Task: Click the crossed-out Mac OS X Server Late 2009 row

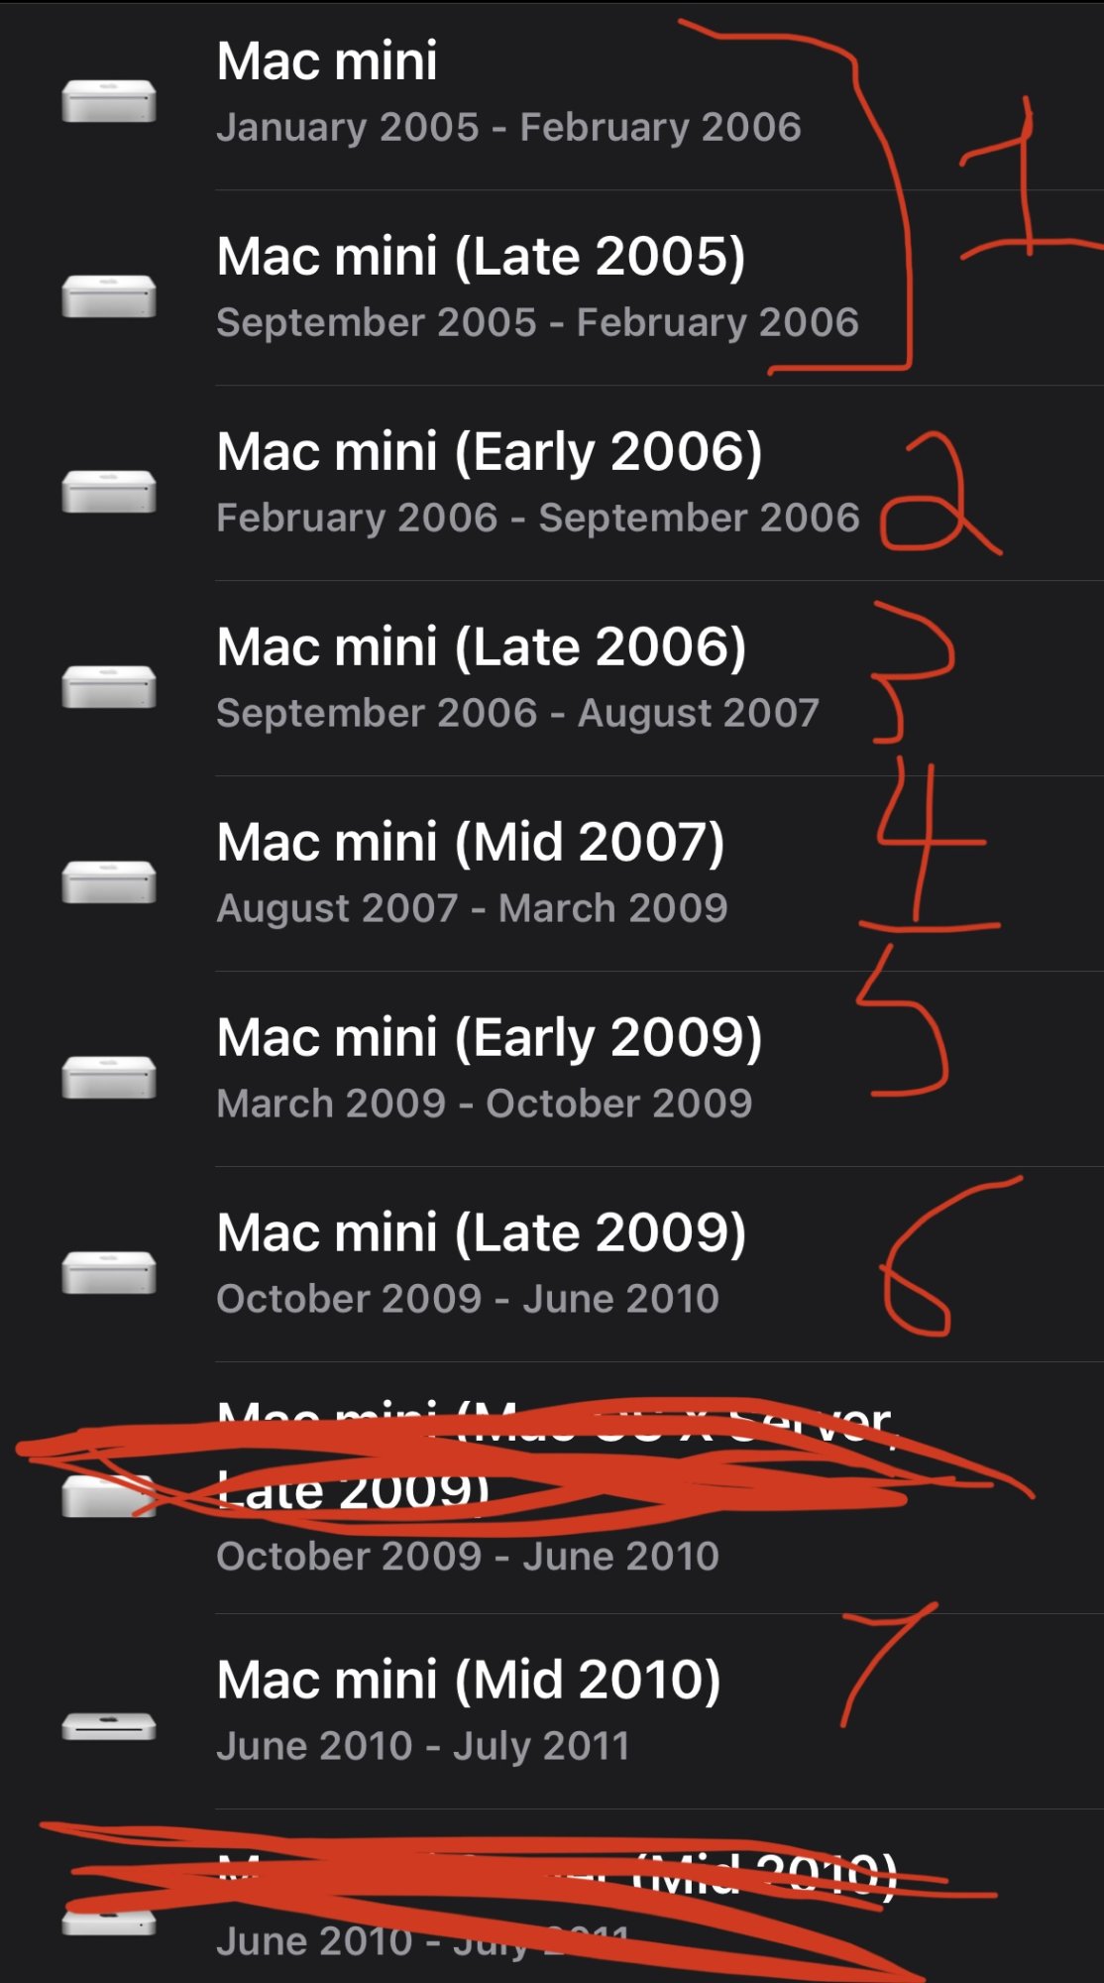Action: [x=552, y=1488]
